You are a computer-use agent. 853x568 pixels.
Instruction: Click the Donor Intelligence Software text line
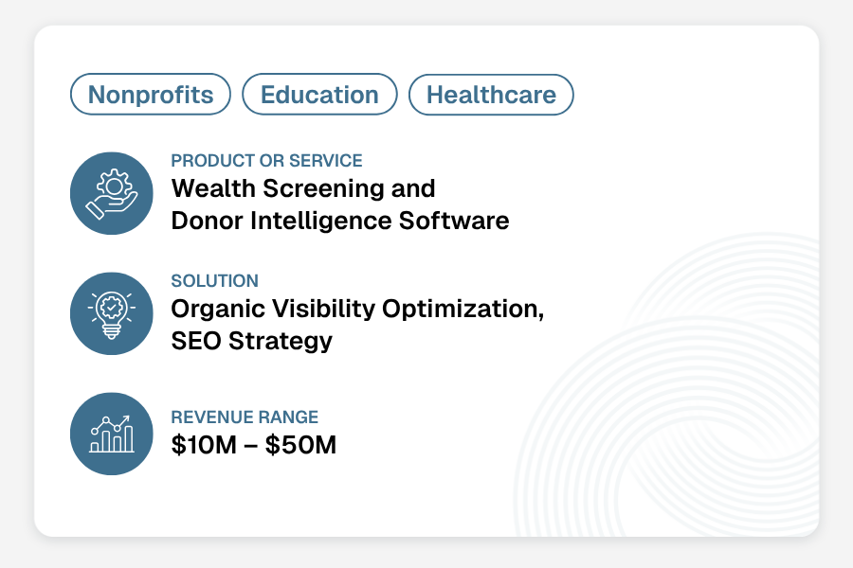pyautogui.click(x=340, y=221)
